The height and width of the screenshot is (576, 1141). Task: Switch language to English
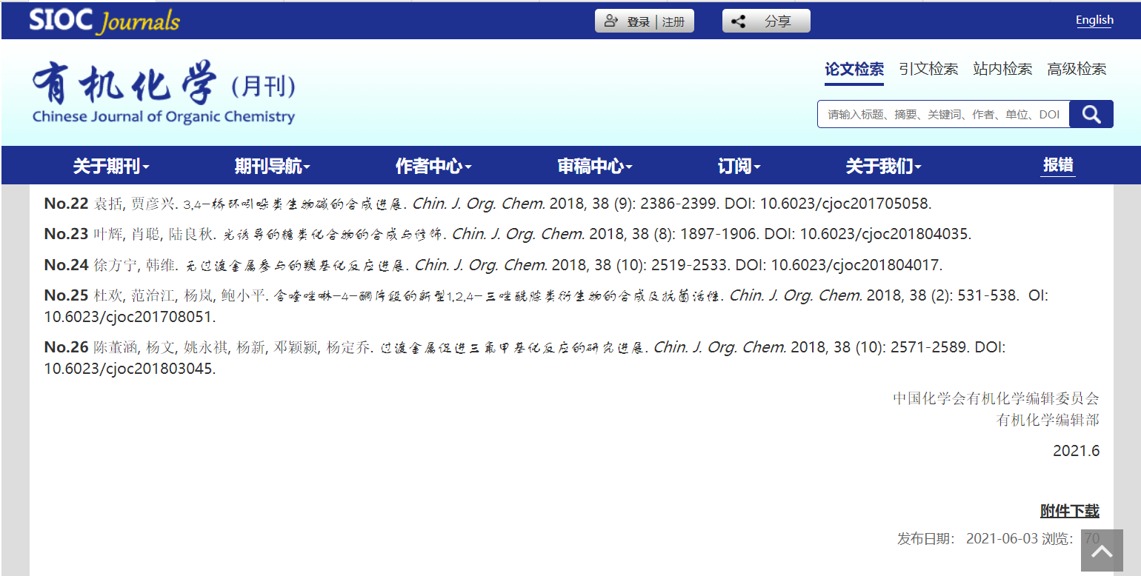pyautogui.click(x=1094, y=20)
